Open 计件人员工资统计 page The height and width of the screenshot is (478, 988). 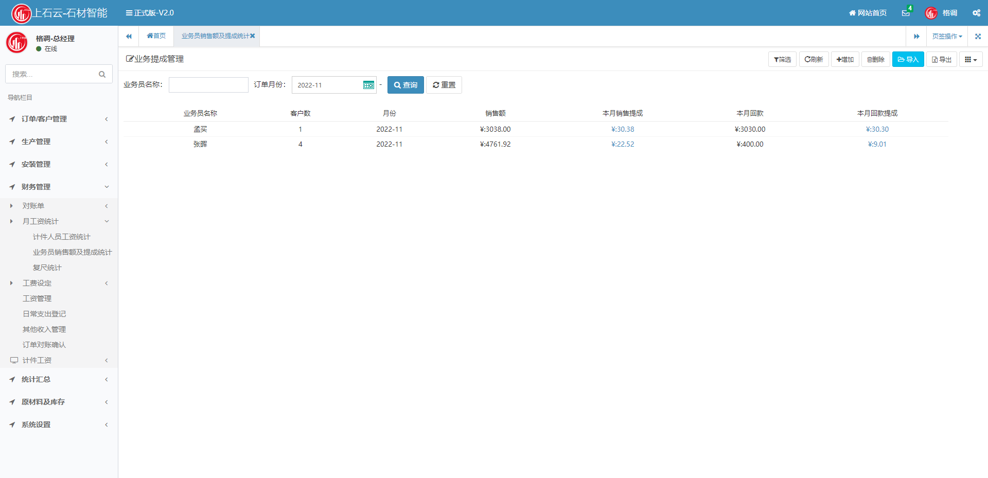click(61, 237)
